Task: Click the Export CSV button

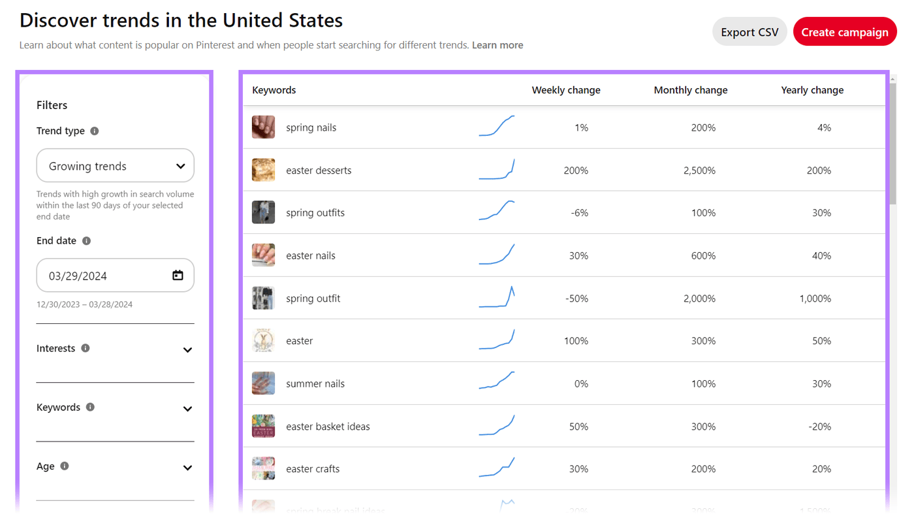Action: click(749, 31)
